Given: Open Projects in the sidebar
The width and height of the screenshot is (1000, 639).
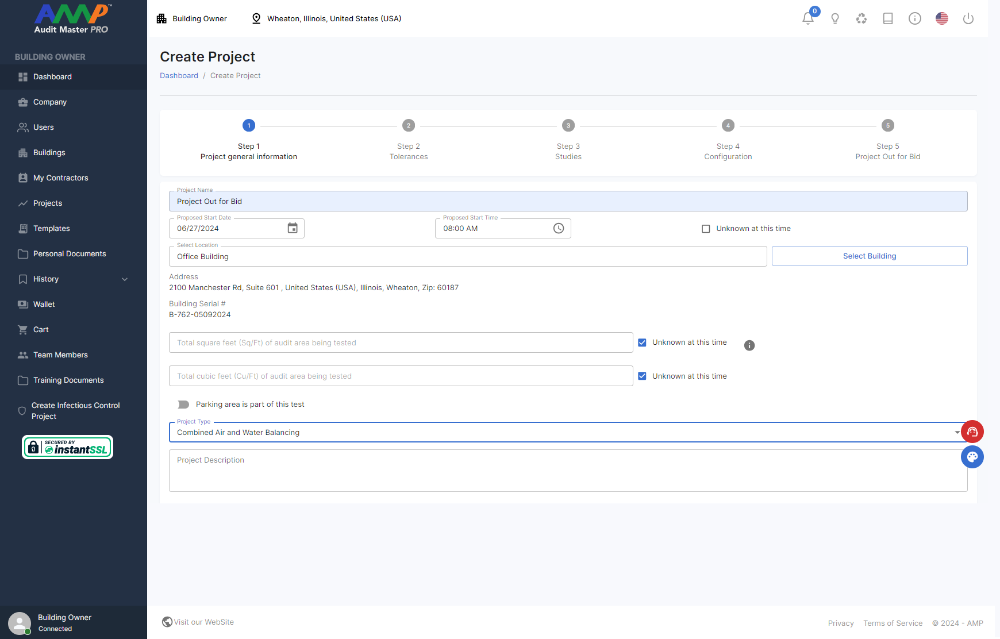Looking at the screenshot, I should pos(48,203).
